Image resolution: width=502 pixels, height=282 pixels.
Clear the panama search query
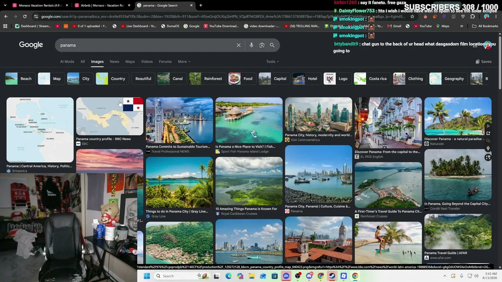[x=238, y=45]
